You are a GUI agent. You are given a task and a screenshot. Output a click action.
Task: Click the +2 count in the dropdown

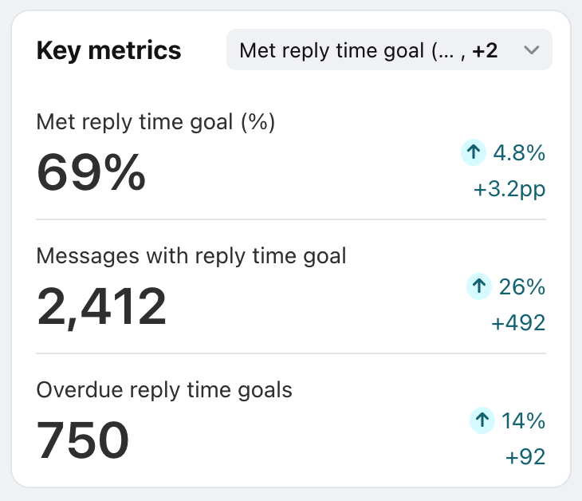486,51
